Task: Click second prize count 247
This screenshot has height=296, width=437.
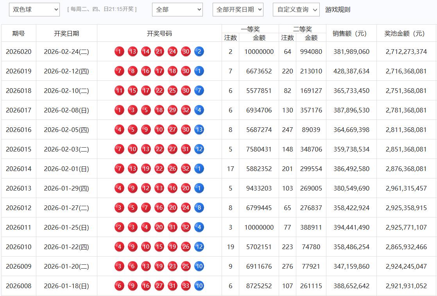Action: coord(287,130)
